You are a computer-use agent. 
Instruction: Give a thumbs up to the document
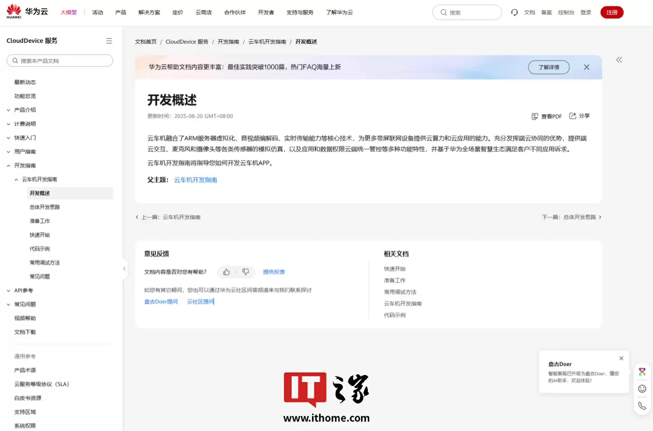pos(226,272)
